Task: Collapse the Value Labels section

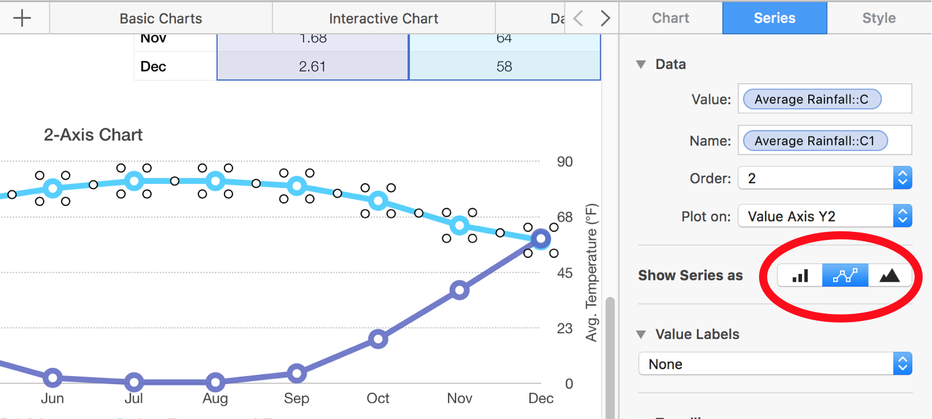Action: click(641, 334)
